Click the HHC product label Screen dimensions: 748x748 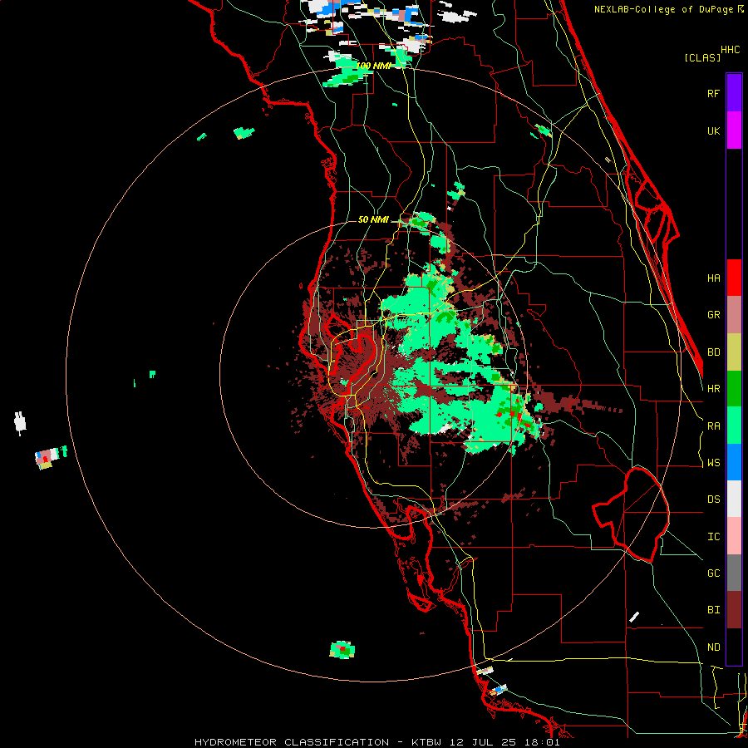731,50
